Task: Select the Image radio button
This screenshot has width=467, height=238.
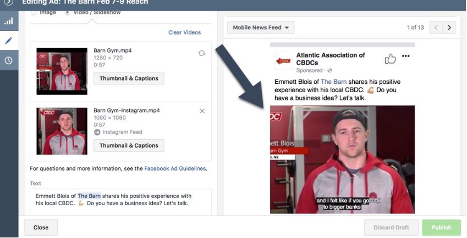Action: pos(34,13)
